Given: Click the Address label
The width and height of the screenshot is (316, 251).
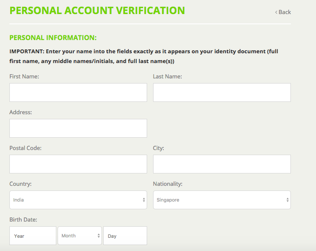Looking at the screenshot, I should (20, 112).
